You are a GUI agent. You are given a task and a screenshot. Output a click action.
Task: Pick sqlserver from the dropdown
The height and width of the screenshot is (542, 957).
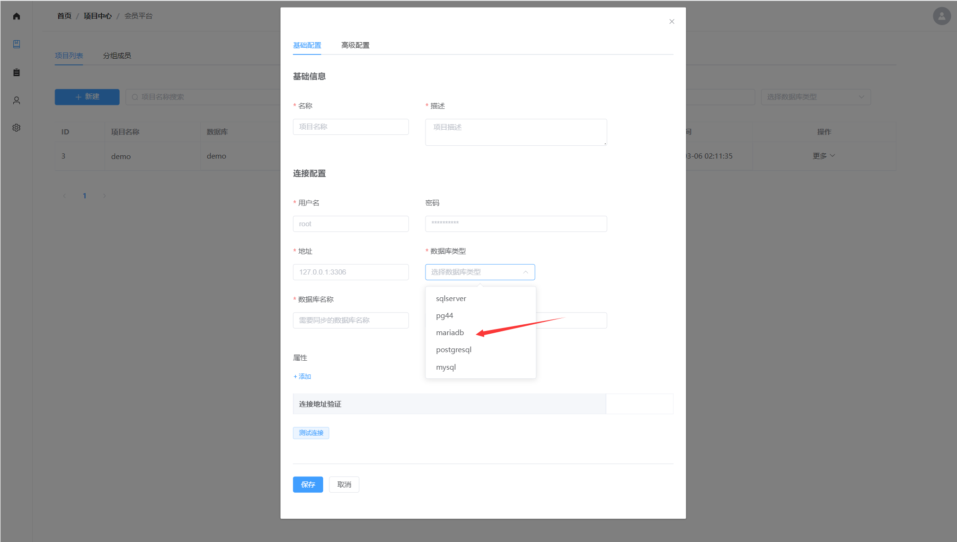(x=451, y=299)
